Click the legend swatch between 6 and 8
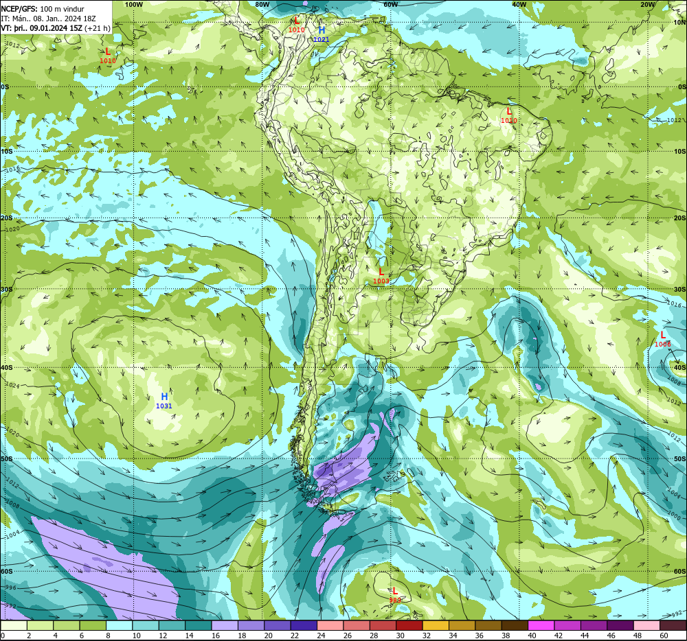 pyautogui.click(x=93, y=625)
